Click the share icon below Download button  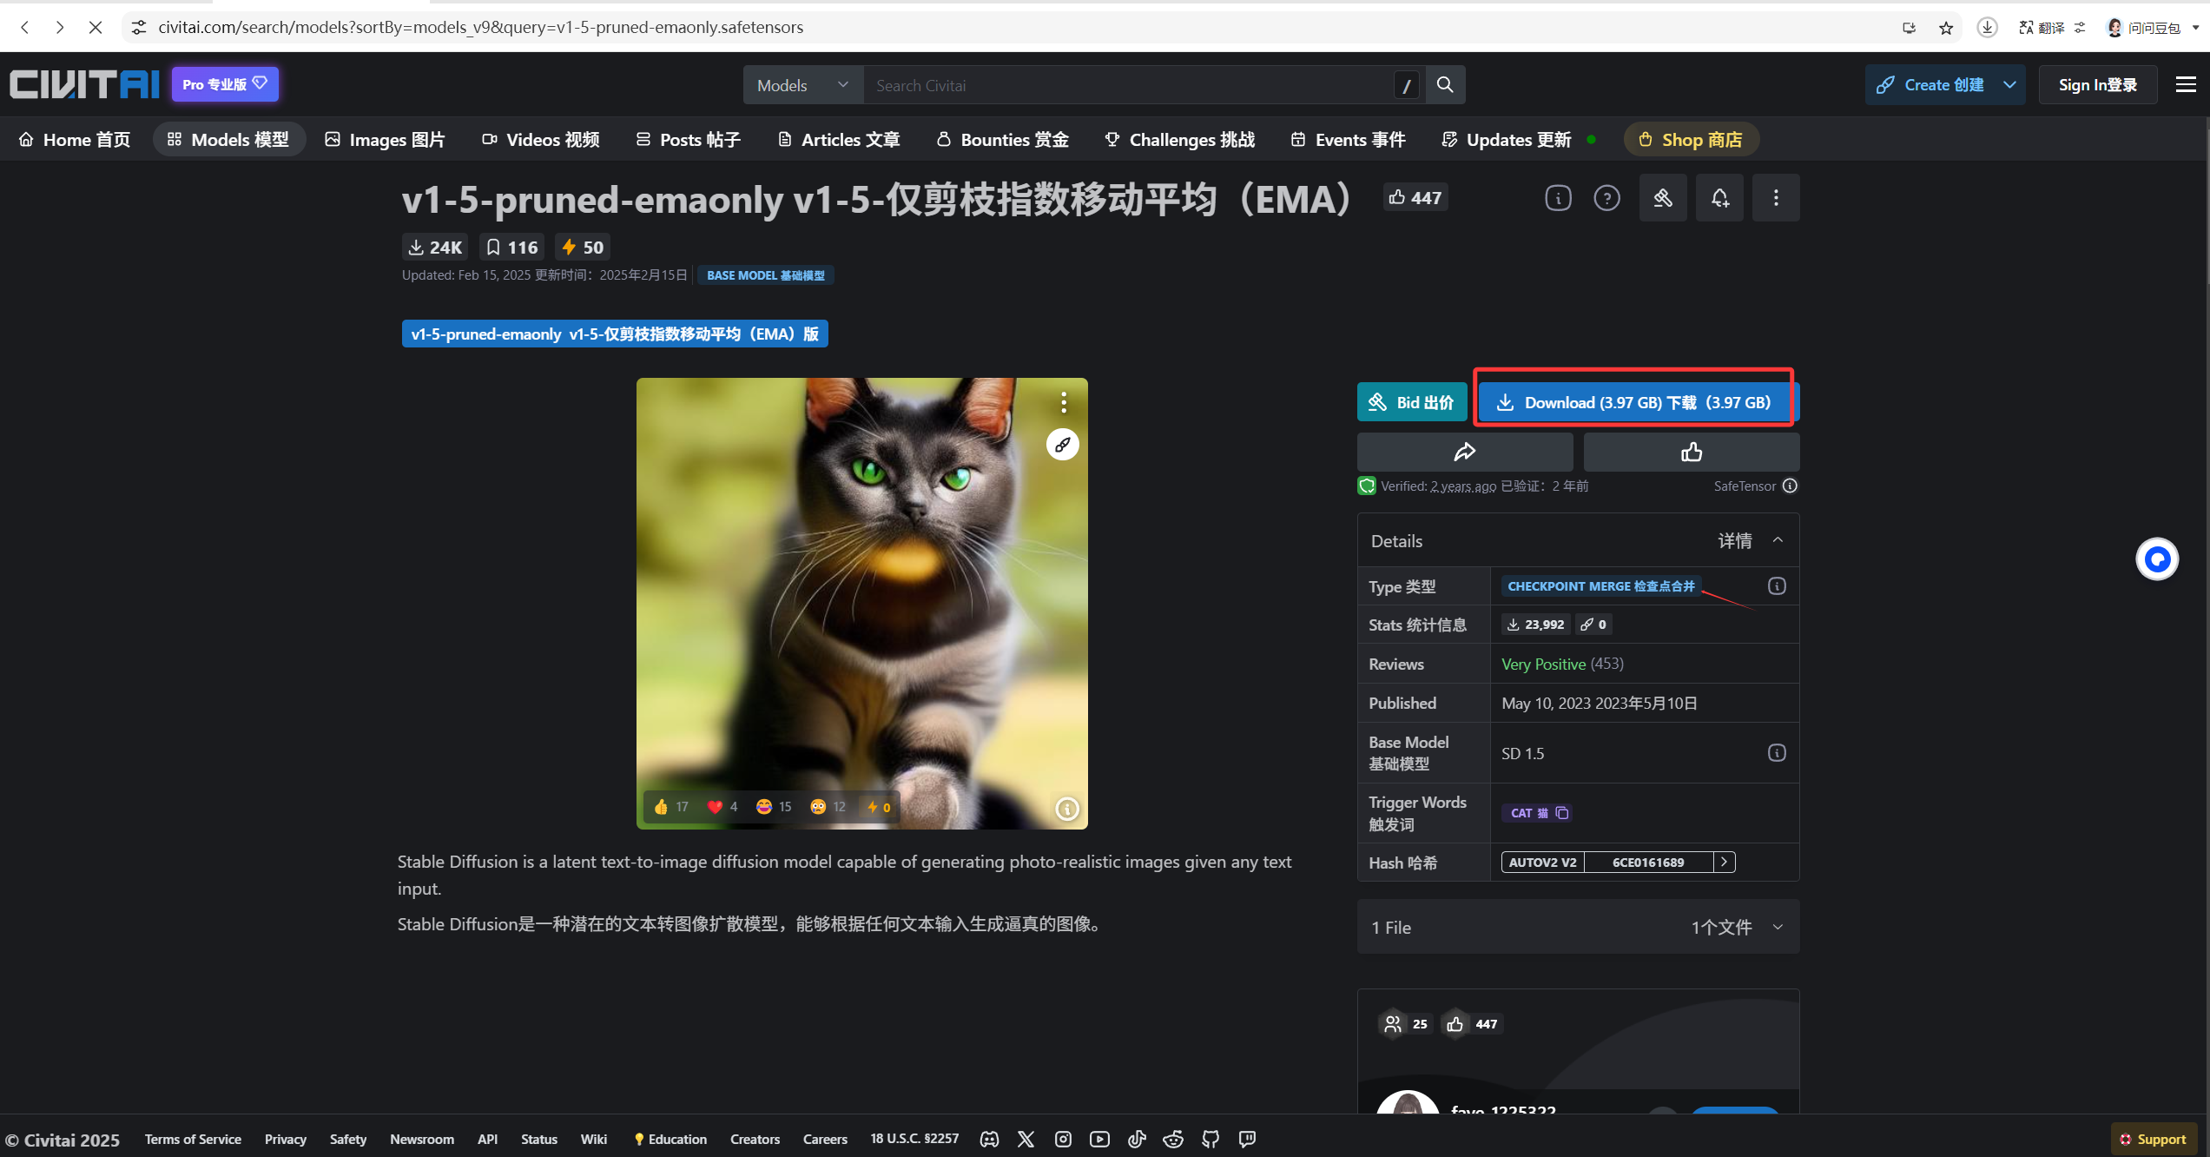pos(1465,452)
